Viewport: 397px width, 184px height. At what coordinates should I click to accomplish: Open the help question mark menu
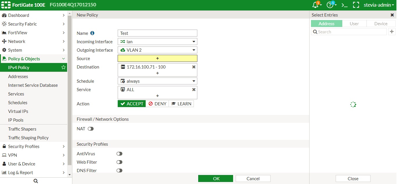[x=330, y=5]
